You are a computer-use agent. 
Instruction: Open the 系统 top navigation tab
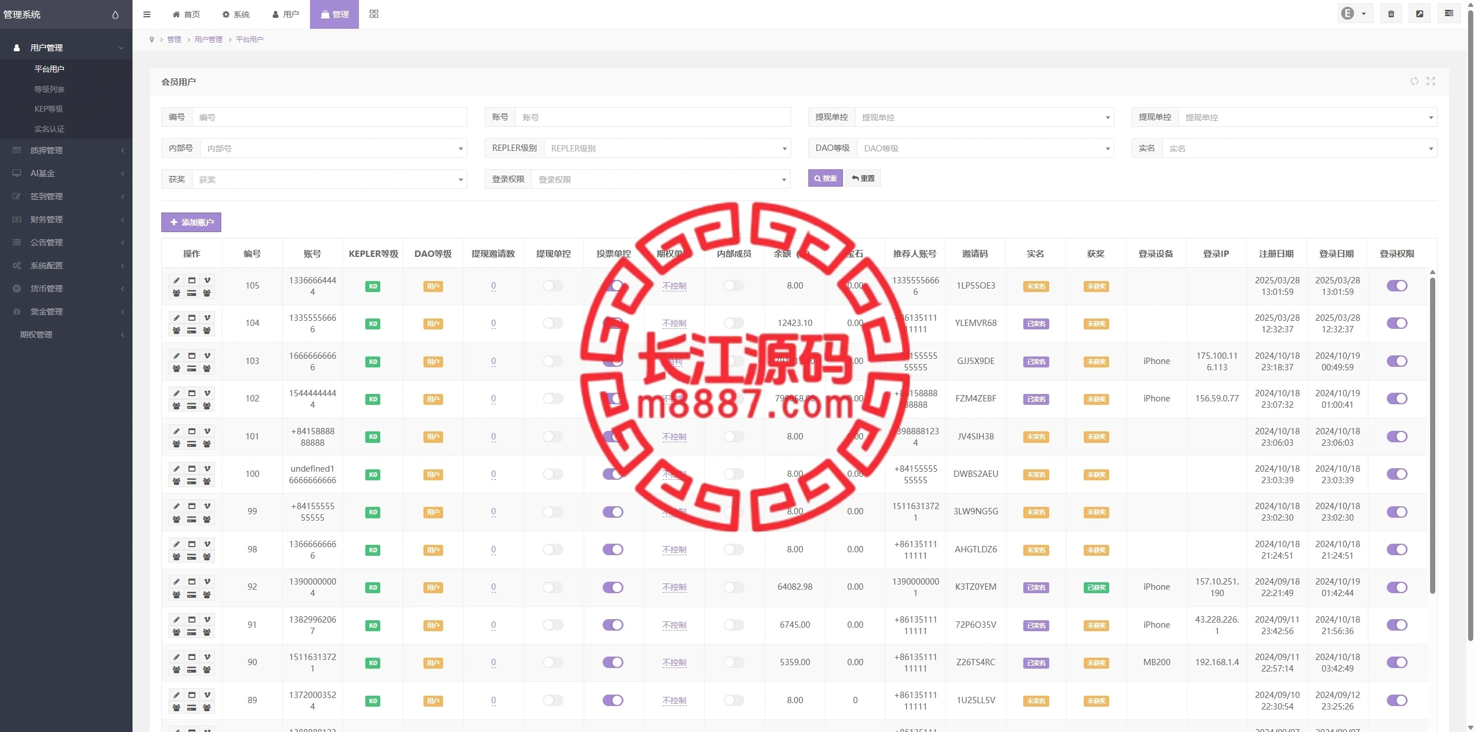click(236, 14)
